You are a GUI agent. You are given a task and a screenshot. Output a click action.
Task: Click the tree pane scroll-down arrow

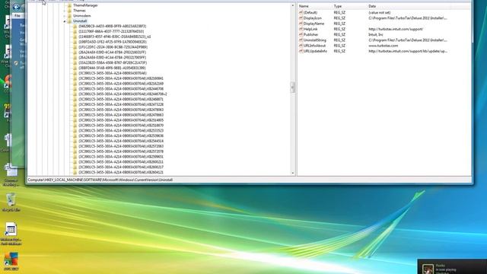pos(292,173)
